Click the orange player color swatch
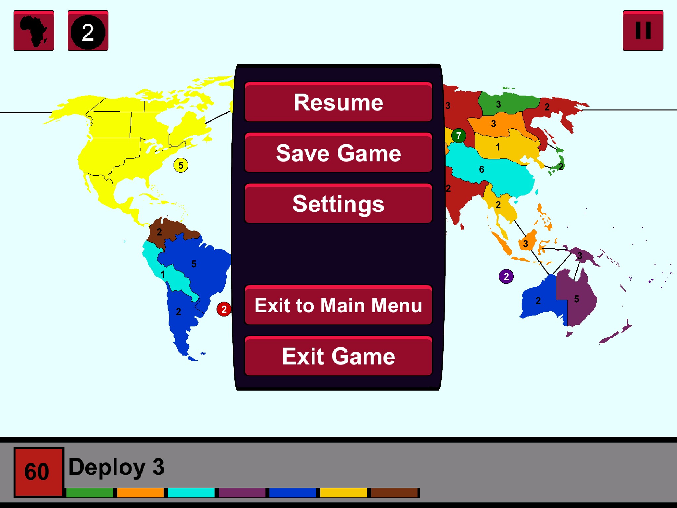The height and width of the screenshot is (508, 677). (140, 493)
